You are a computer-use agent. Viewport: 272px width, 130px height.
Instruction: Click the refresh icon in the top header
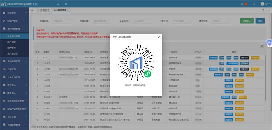point(66,4)
